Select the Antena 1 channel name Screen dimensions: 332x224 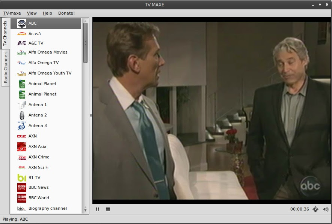38,105
